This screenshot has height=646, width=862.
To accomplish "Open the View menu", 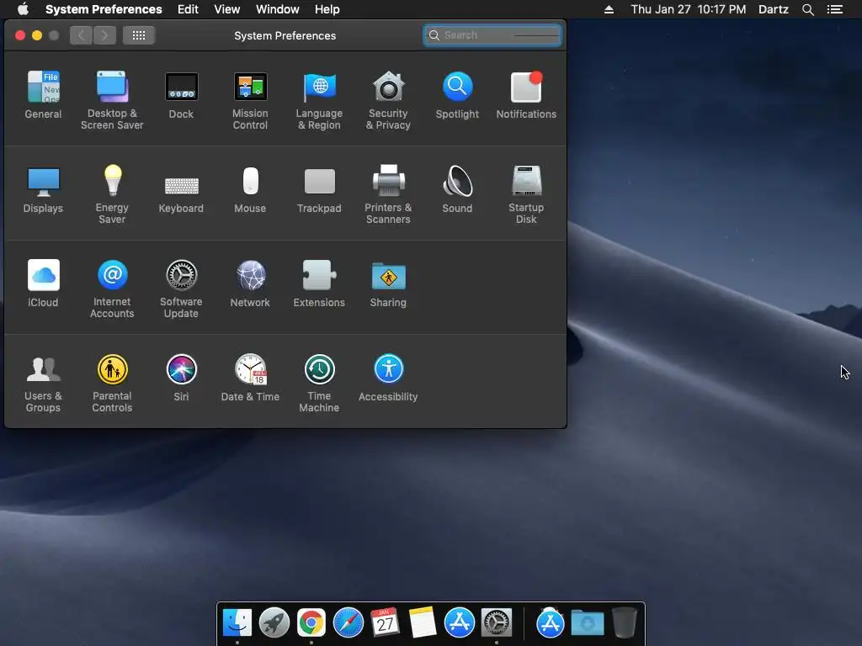I will click(227, 9).
